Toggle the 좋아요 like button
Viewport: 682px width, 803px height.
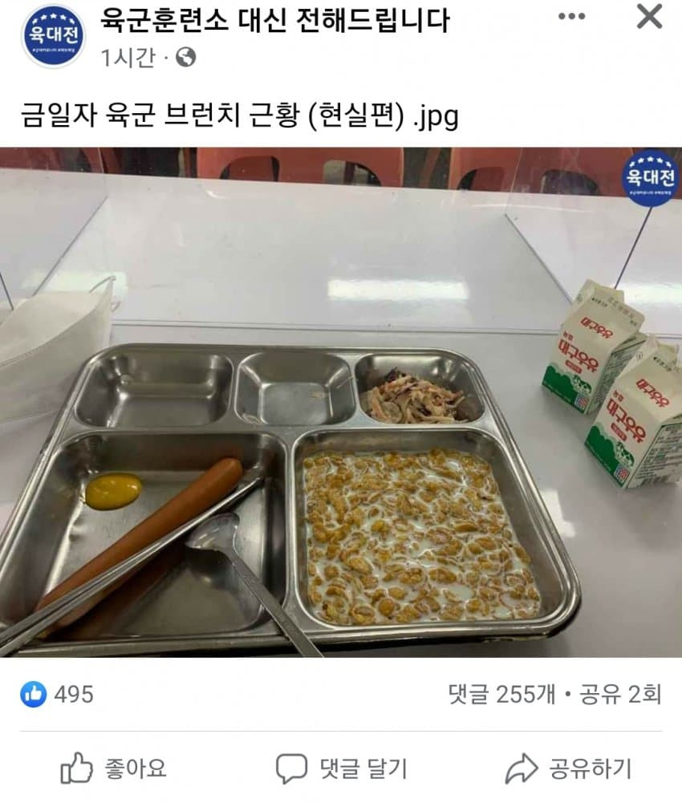[113, 769]
